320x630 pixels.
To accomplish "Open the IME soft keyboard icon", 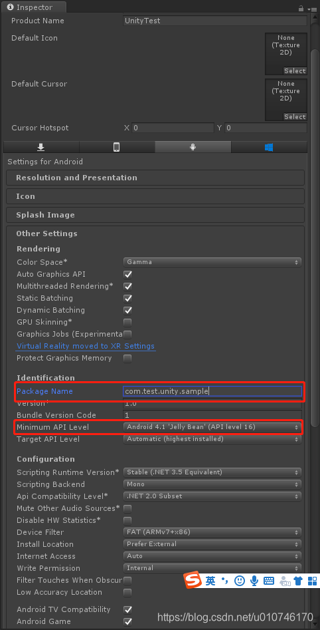I will 269,581.
